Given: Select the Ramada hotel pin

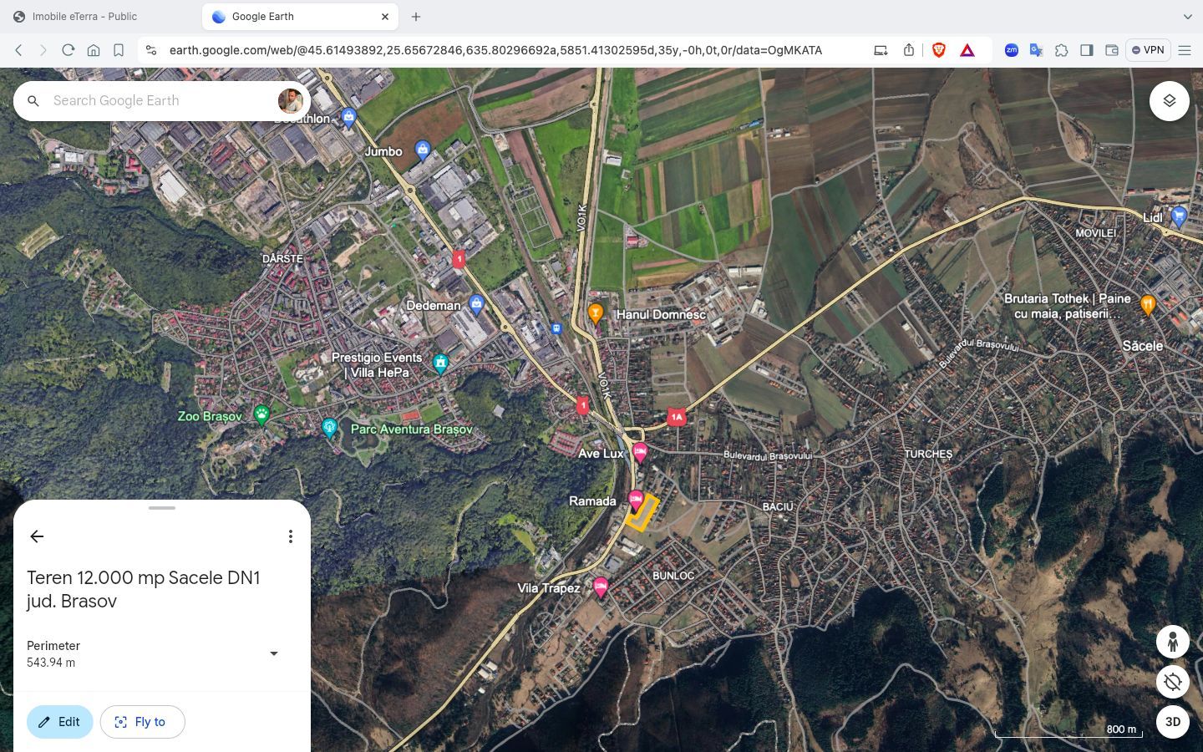Looking at the screenshot, I should point(636,500).
